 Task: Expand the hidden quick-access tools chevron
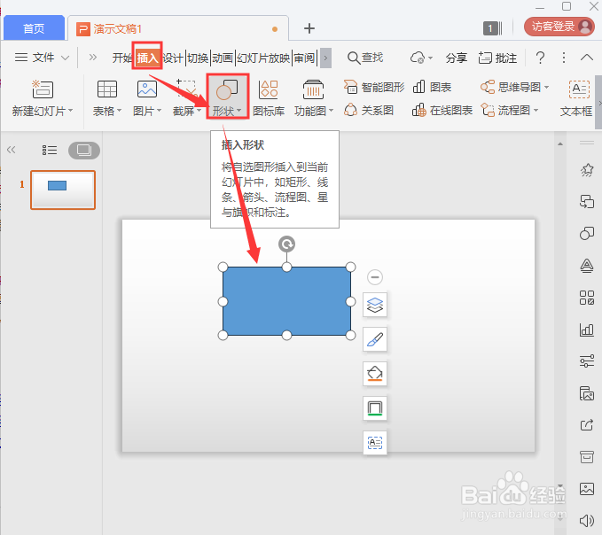click(x=92, y=58)
